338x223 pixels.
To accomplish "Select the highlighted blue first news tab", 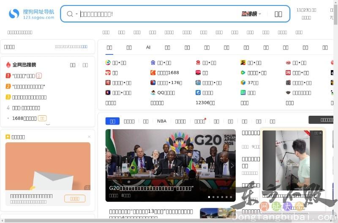I will 112,121.
